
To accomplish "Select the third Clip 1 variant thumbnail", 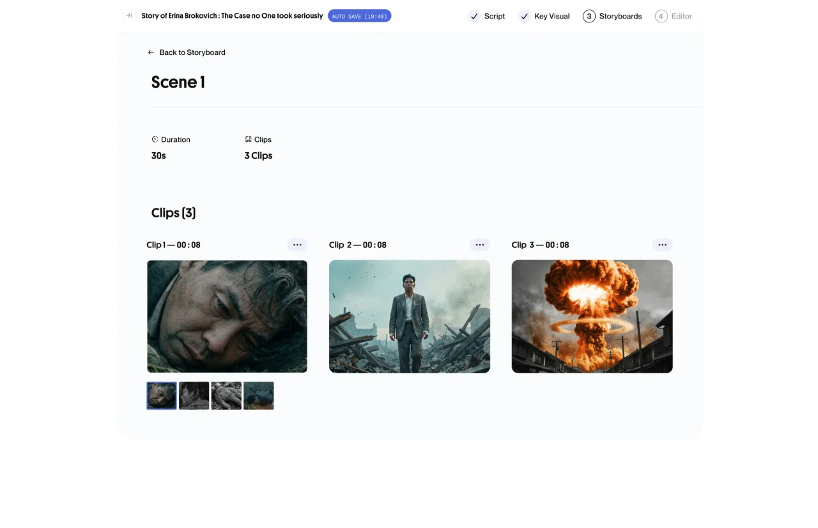I will (226, 396).
